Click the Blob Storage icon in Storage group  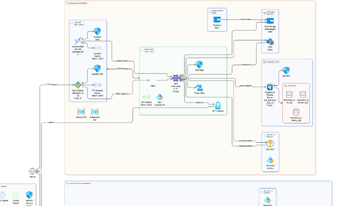[x=271, y=21]
